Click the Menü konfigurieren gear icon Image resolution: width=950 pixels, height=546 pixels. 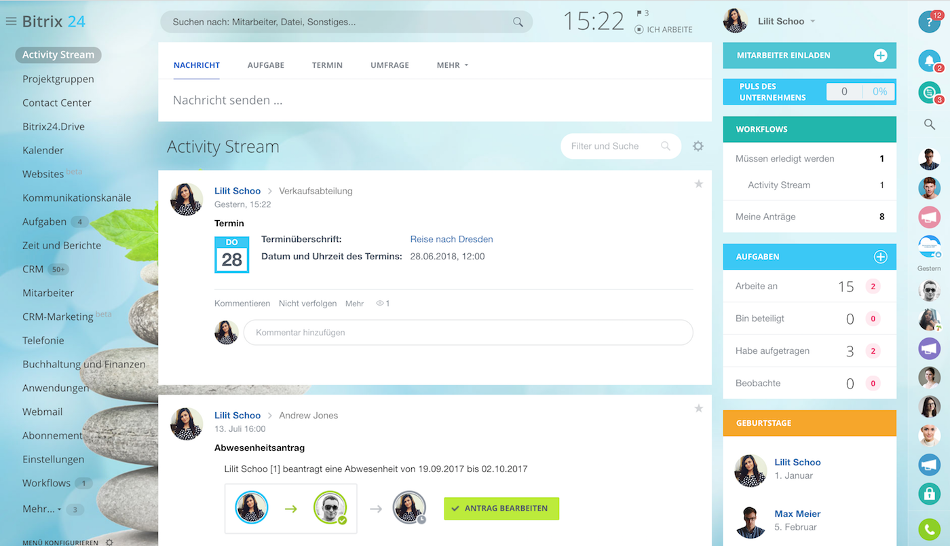click(109, 543)
